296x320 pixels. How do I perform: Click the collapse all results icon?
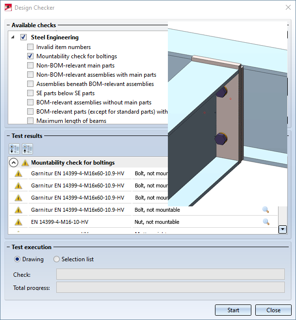pos(27,149)
